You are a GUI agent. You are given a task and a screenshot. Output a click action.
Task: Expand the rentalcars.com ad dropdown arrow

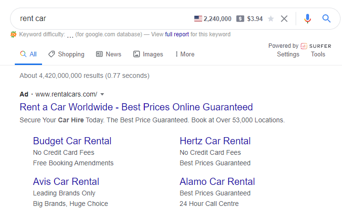102,94
